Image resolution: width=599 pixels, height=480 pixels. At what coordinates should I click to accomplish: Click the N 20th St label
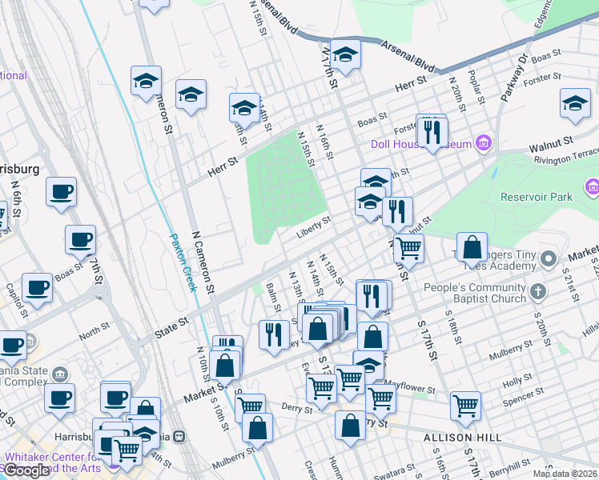(x=457, y=94)
